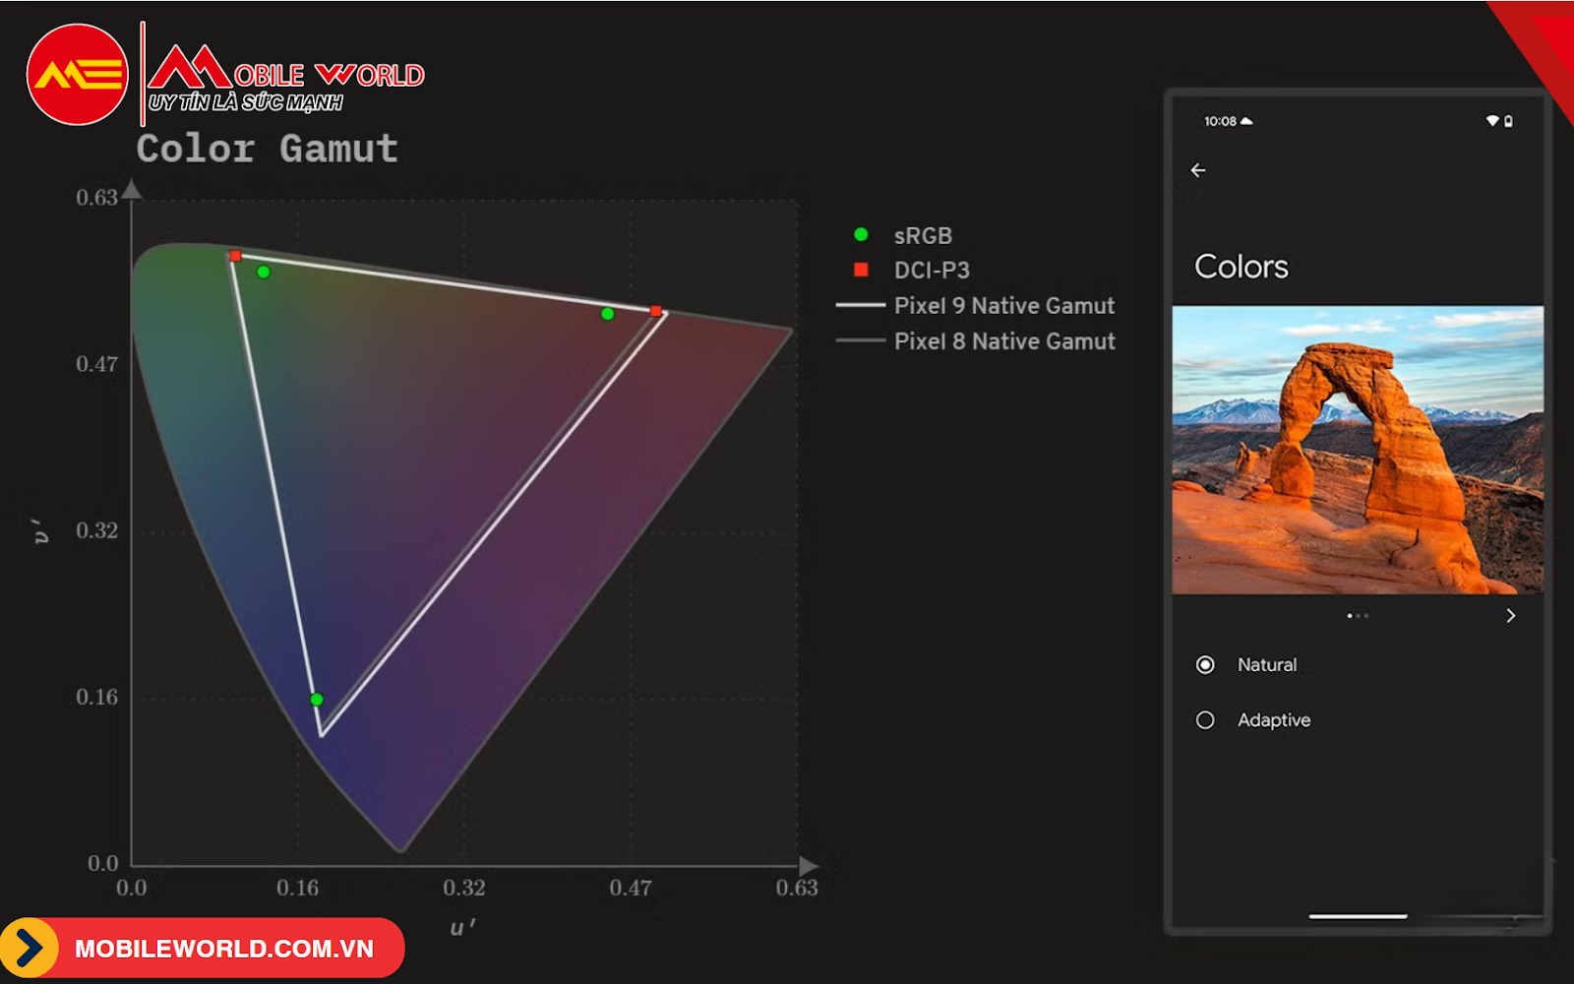Image resolution: width=1574 pixels, height=984 pixels.
Task: Click the Adaptive label text
Action: point(1274,720)
